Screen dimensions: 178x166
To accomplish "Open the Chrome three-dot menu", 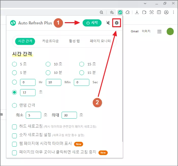I will coord(173,12).
